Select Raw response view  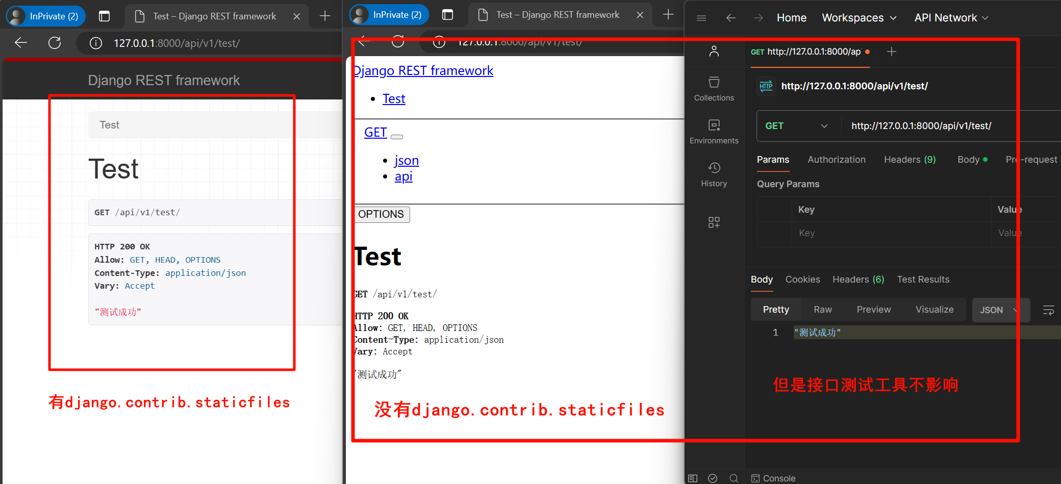(823, 310)
